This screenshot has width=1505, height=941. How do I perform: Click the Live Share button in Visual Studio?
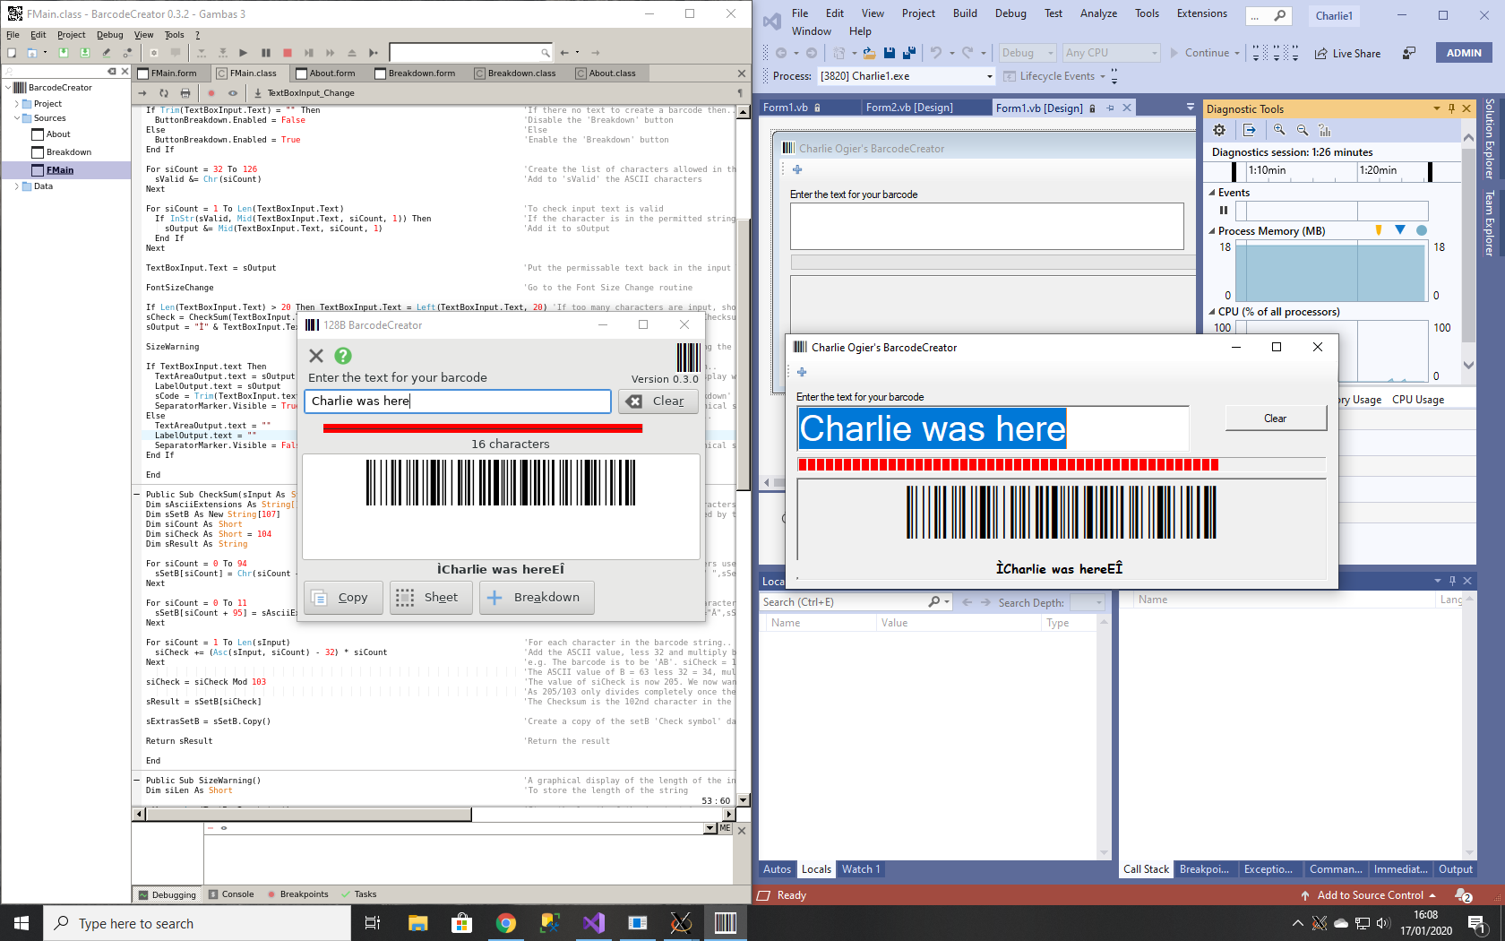pos(1347,53)
